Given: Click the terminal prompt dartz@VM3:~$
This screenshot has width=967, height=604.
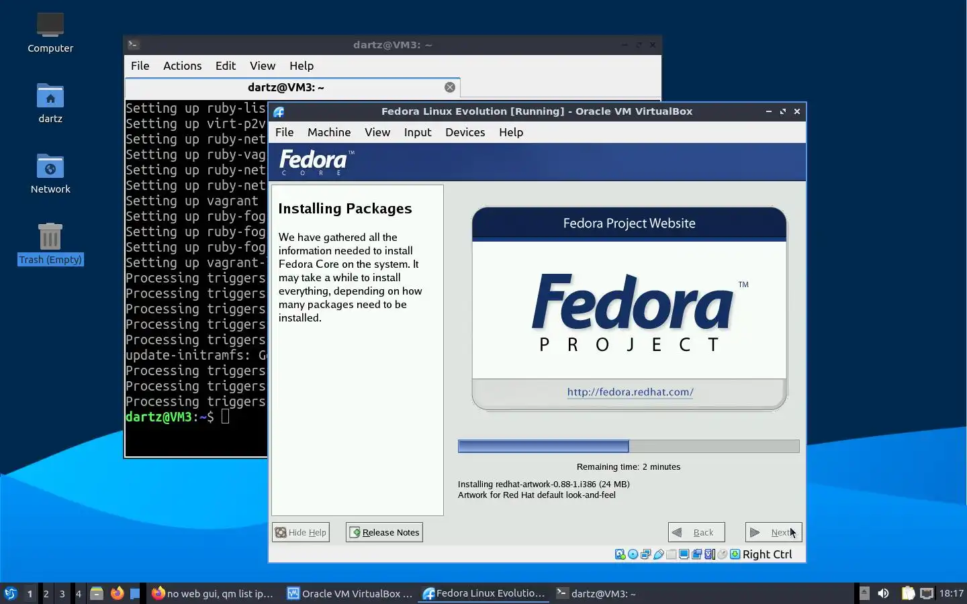Looking at the screenshot, I should pos(170,417).
